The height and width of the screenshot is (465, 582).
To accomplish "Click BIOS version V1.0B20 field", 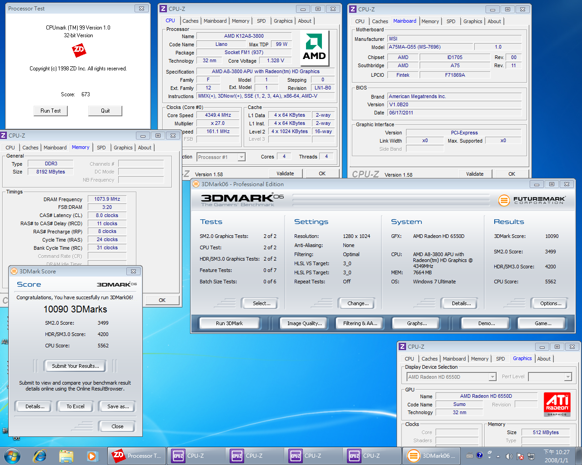I will click(x=454, y=105).
